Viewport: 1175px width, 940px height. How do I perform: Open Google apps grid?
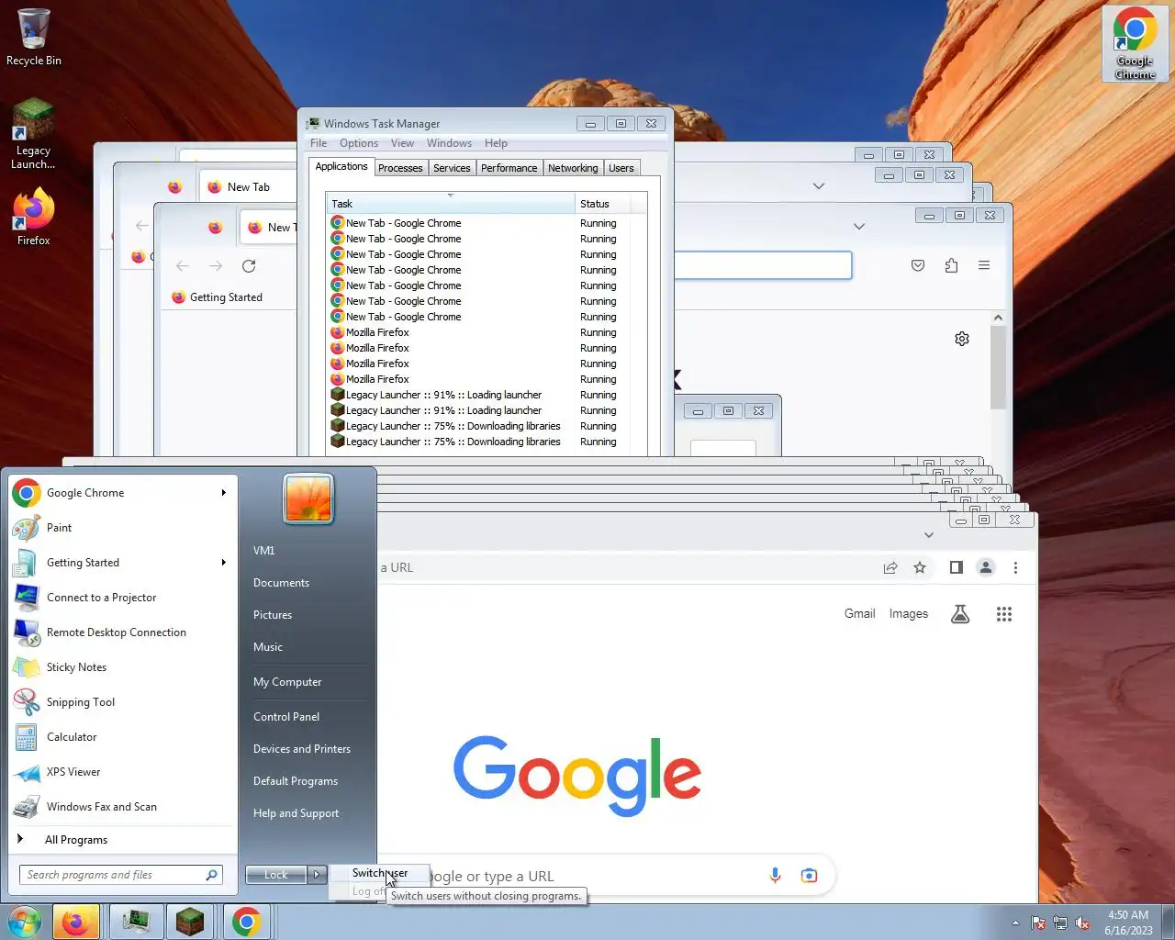click(x=1004, y=614)
